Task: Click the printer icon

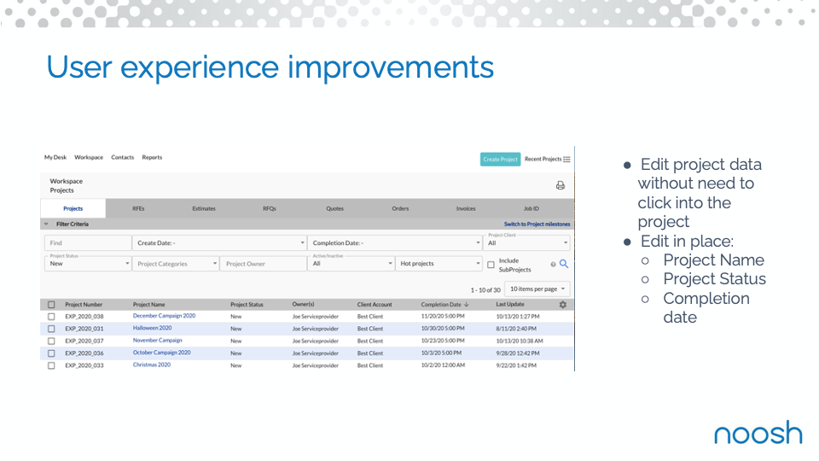Action: (x=560, y=185)
